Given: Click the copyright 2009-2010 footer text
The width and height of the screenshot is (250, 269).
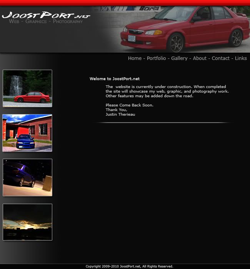Looking at the screenshot, I should point(129,266).
